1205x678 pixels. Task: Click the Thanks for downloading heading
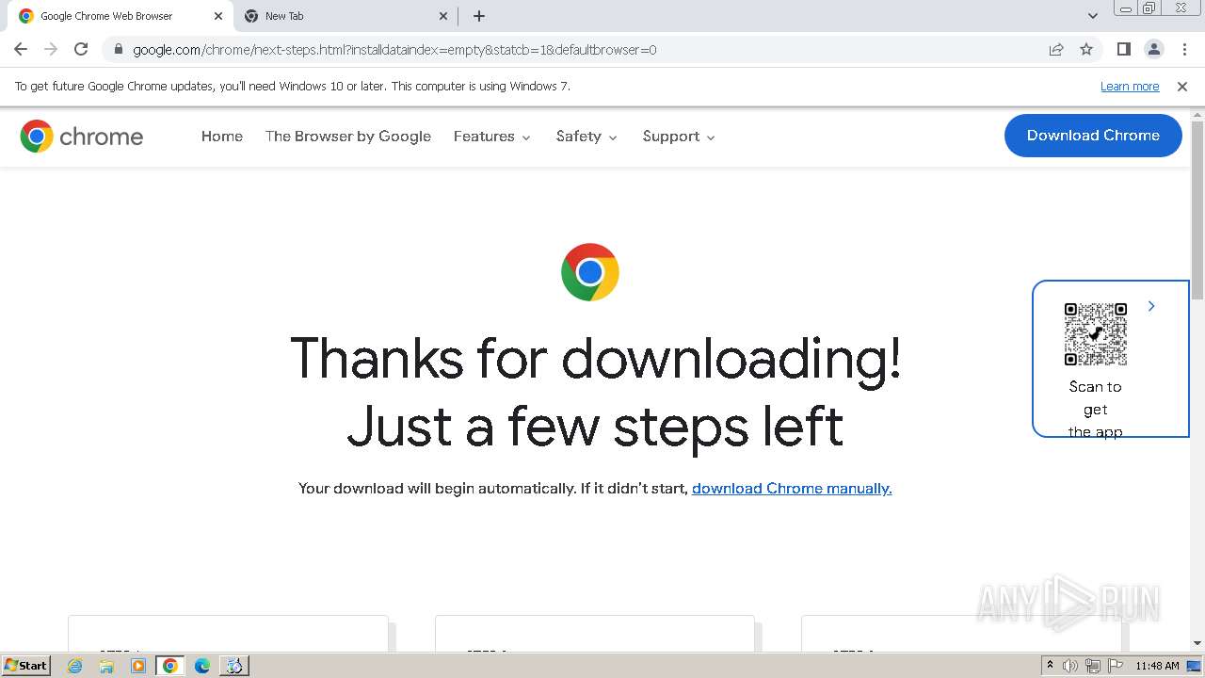pos(596,359)
